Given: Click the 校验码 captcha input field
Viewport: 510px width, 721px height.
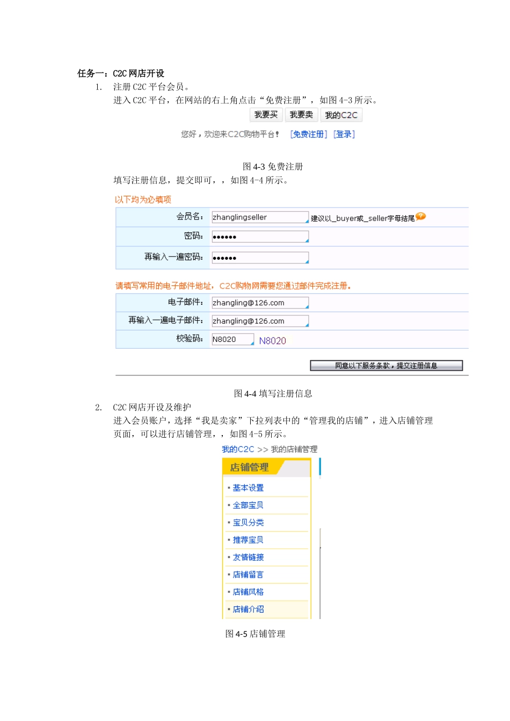Looking at the screenshot, I should coord(232,339).
